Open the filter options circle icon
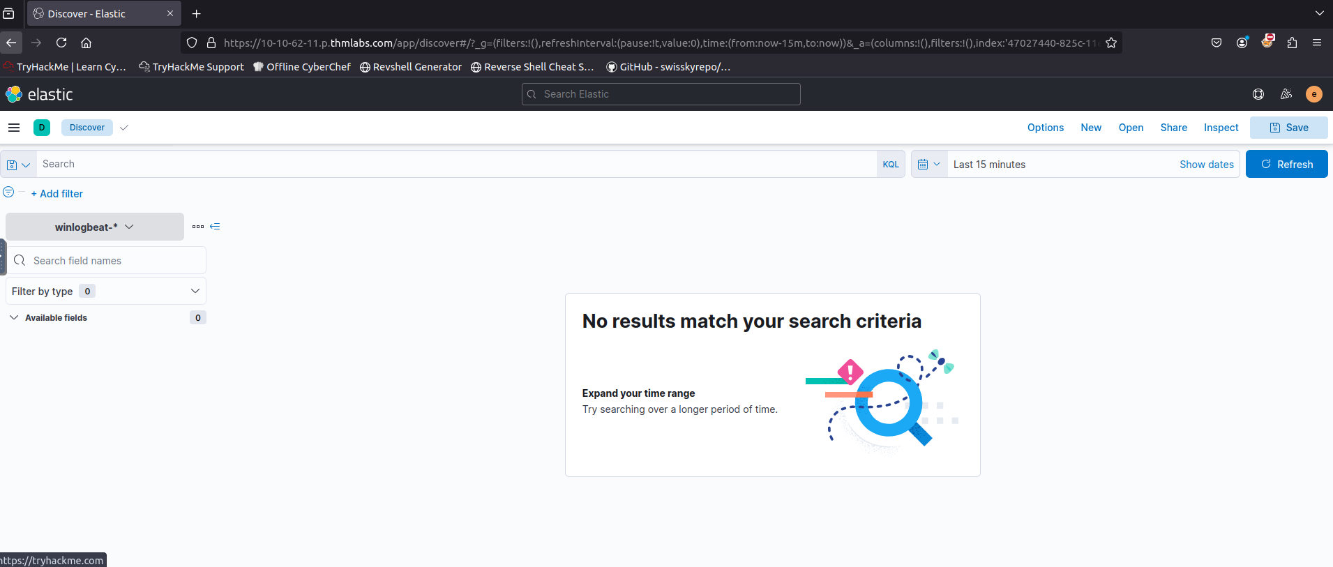Image resolution: width=1333 pixels, height=567 pixels. point(8,192)
